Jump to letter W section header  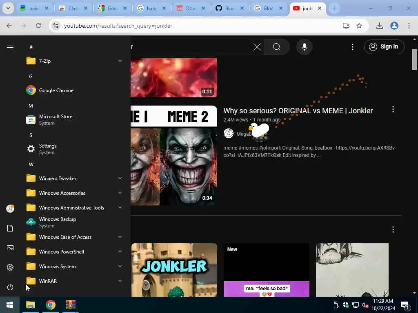[x=31, y=165]
